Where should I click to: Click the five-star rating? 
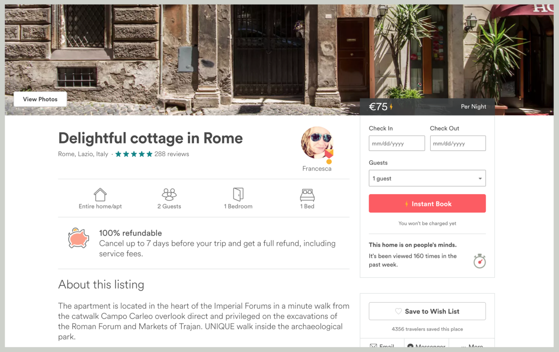[x=134, y=154]
